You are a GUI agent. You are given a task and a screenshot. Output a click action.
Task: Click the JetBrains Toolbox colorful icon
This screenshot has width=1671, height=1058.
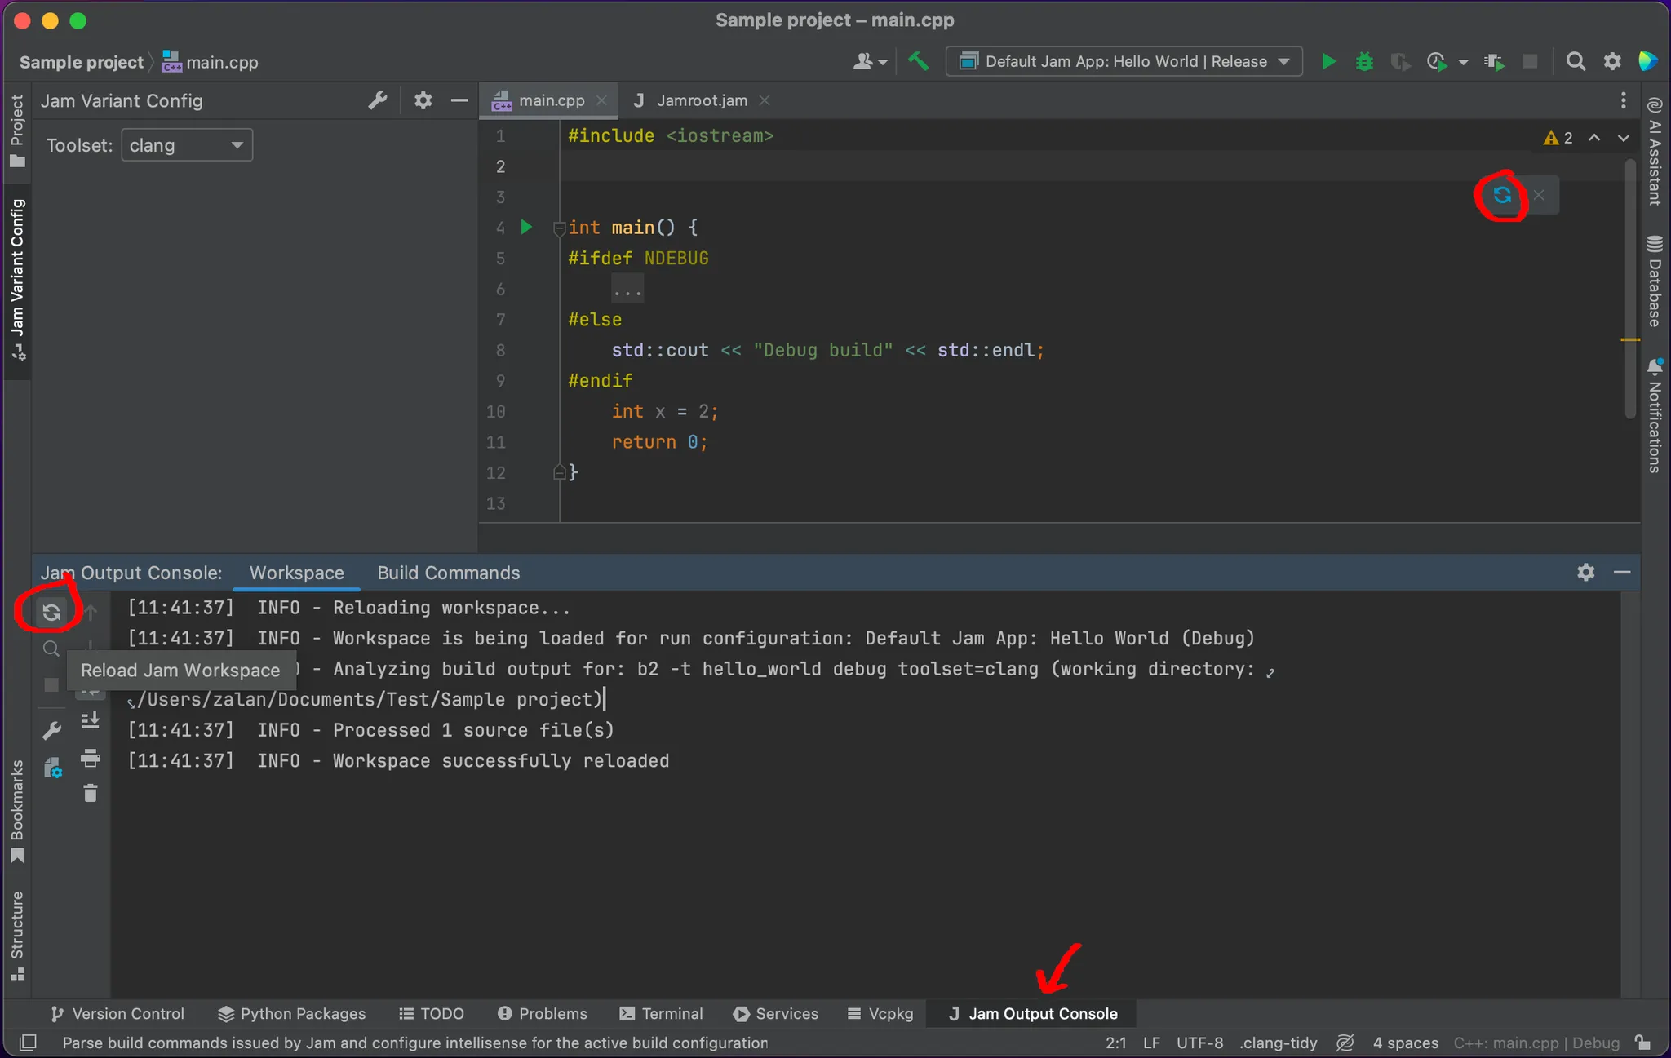[1647, 61]
